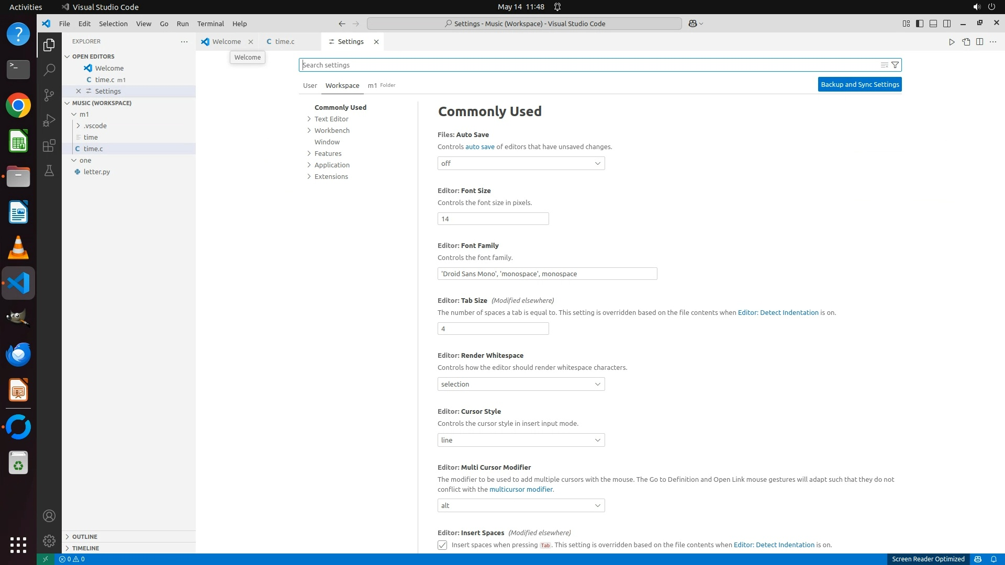Toggle the primary side bar layout icon
Image resolution: width=1005 pixels, height=565 pixels.
click(920, 24)
